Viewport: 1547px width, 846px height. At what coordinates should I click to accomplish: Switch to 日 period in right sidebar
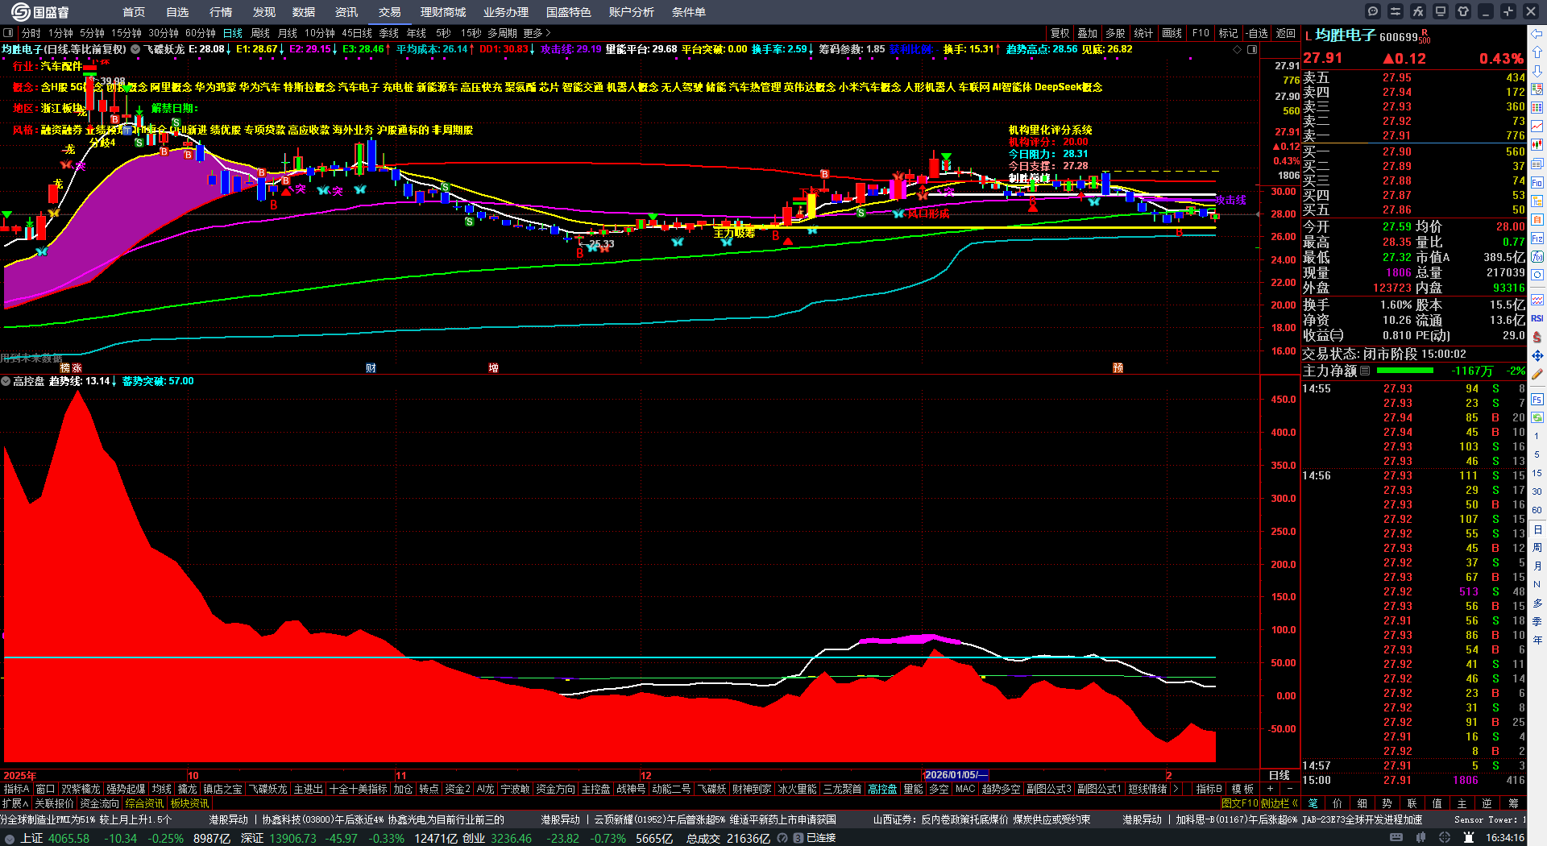coord(1537,529)
